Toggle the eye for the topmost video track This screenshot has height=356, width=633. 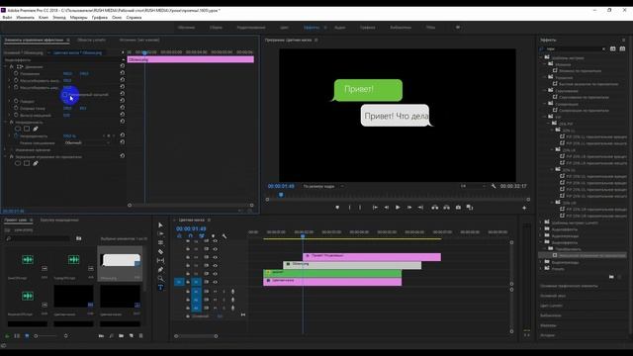[x=215, y=241]
